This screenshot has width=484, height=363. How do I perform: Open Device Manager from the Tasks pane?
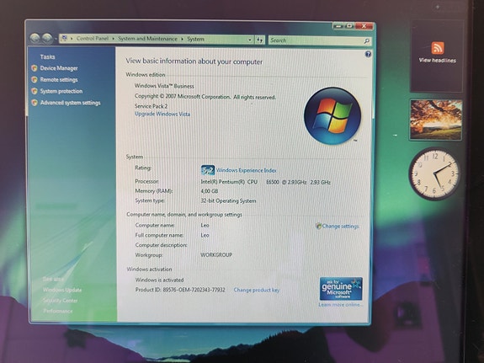click(x=59, y=68)
